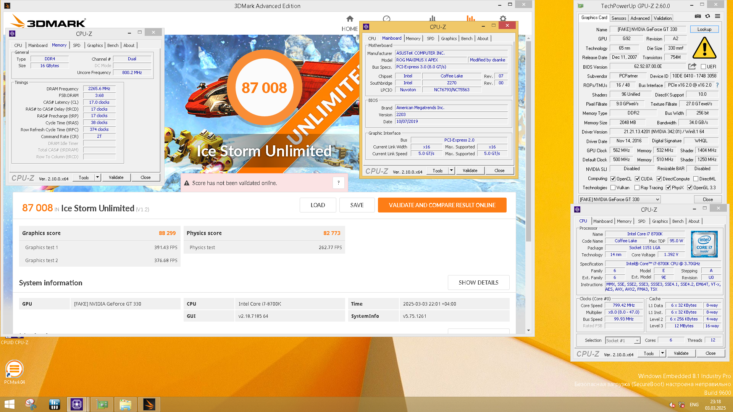Viewport: 733px width, 412px height.
Task: Click GPU-Z BIOS export share icon
Action: click(x=692, y=66)
